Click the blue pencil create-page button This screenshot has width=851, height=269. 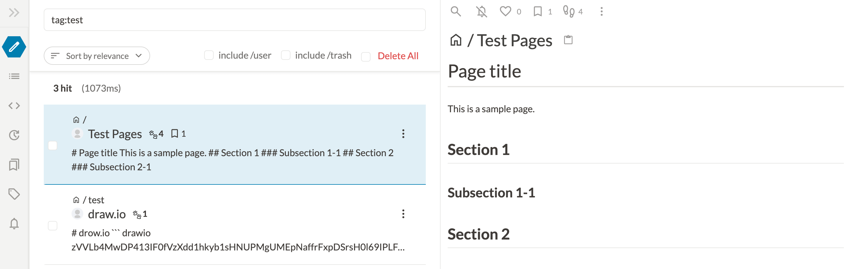14,47
